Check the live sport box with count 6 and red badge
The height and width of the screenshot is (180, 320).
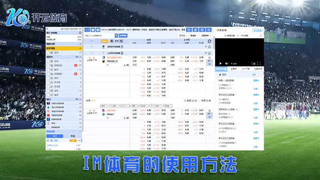[x=48, y=74]
